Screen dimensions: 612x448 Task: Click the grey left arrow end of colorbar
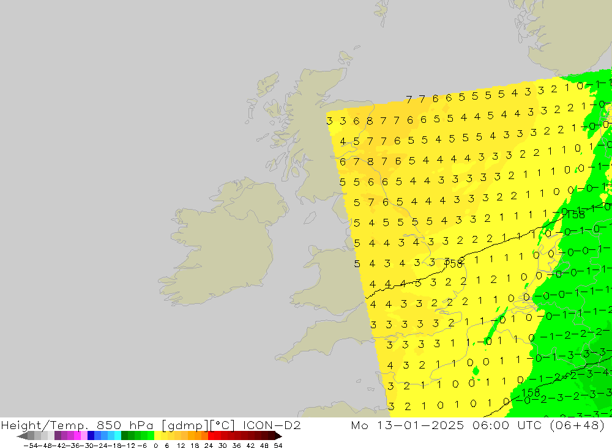[x=22, y=436]
